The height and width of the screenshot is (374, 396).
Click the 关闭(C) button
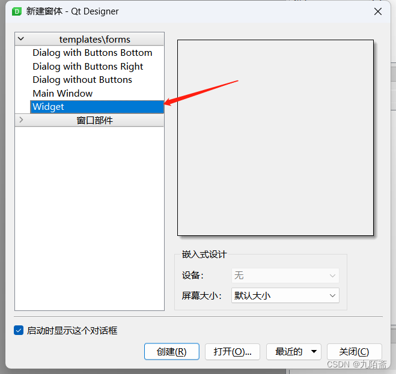coord(355,352)
